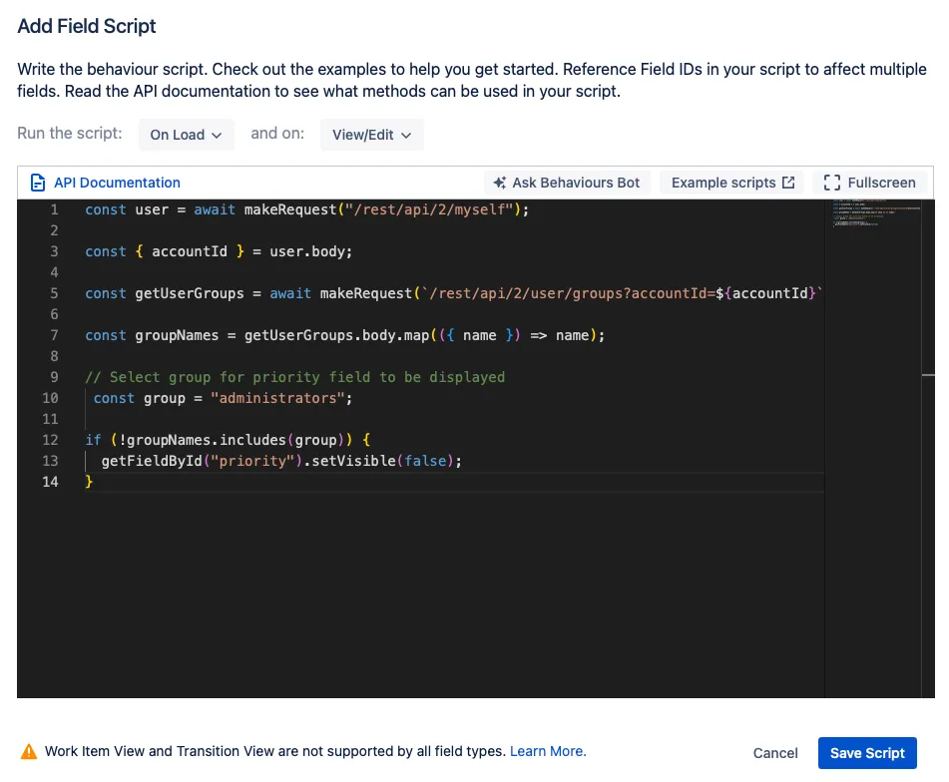Click setVisible(false) on line 13
Viewport: 949px width, 782px height.
coord(382,461)
